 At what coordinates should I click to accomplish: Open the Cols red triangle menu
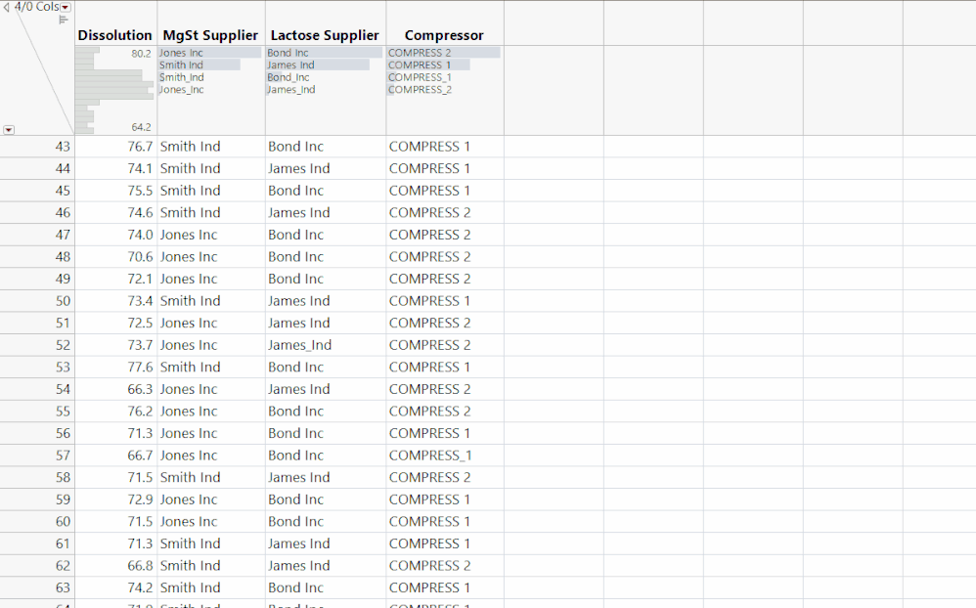(66, 8)
